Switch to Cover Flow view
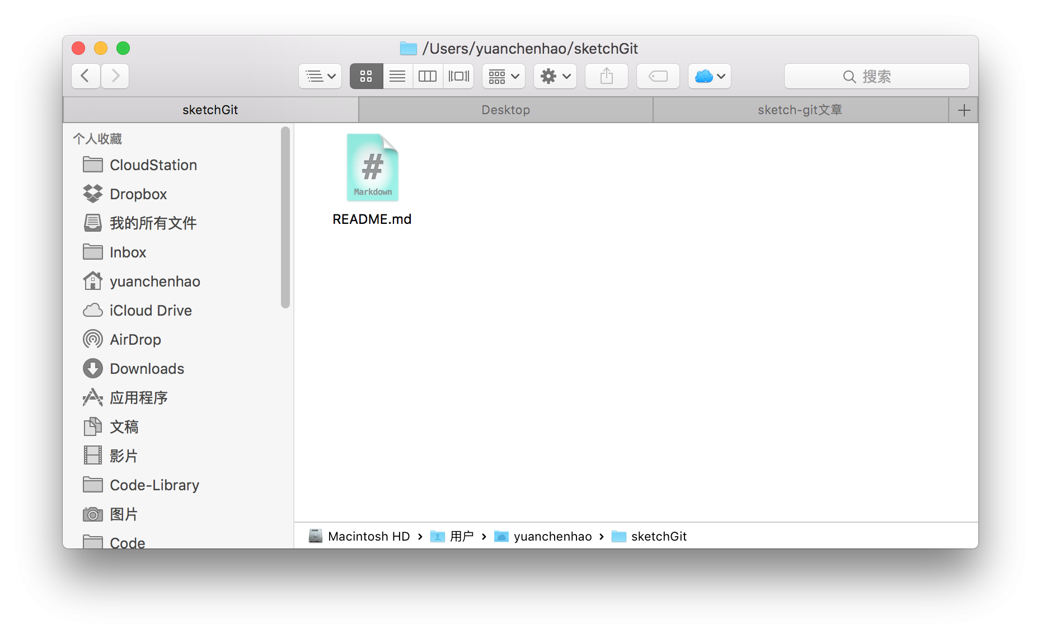 [x=459, y=76]
